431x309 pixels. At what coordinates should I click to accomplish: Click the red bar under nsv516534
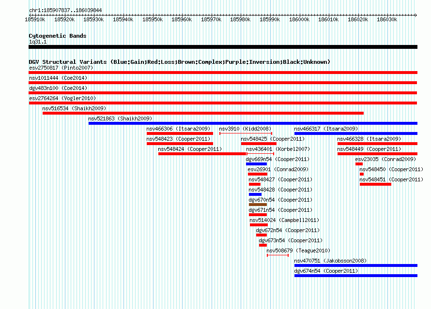[x=203, y=113]
